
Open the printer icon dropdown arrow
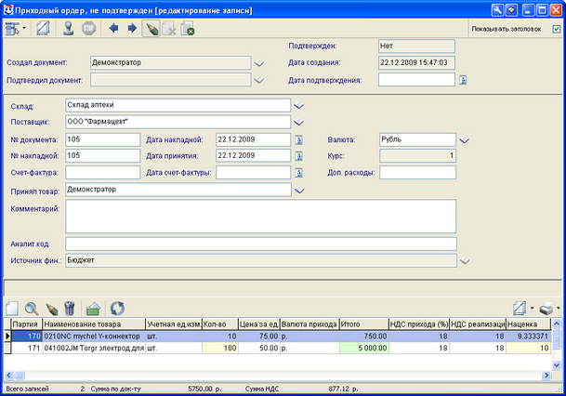point(558,309)
